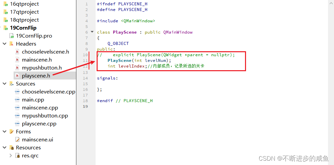Select the 17qtproject project folder
The width and height of the screenshot is (334, 165).
[24, 12]
